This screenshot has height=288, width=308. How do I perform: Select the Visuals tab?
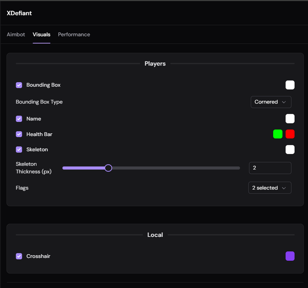(41, 35)
